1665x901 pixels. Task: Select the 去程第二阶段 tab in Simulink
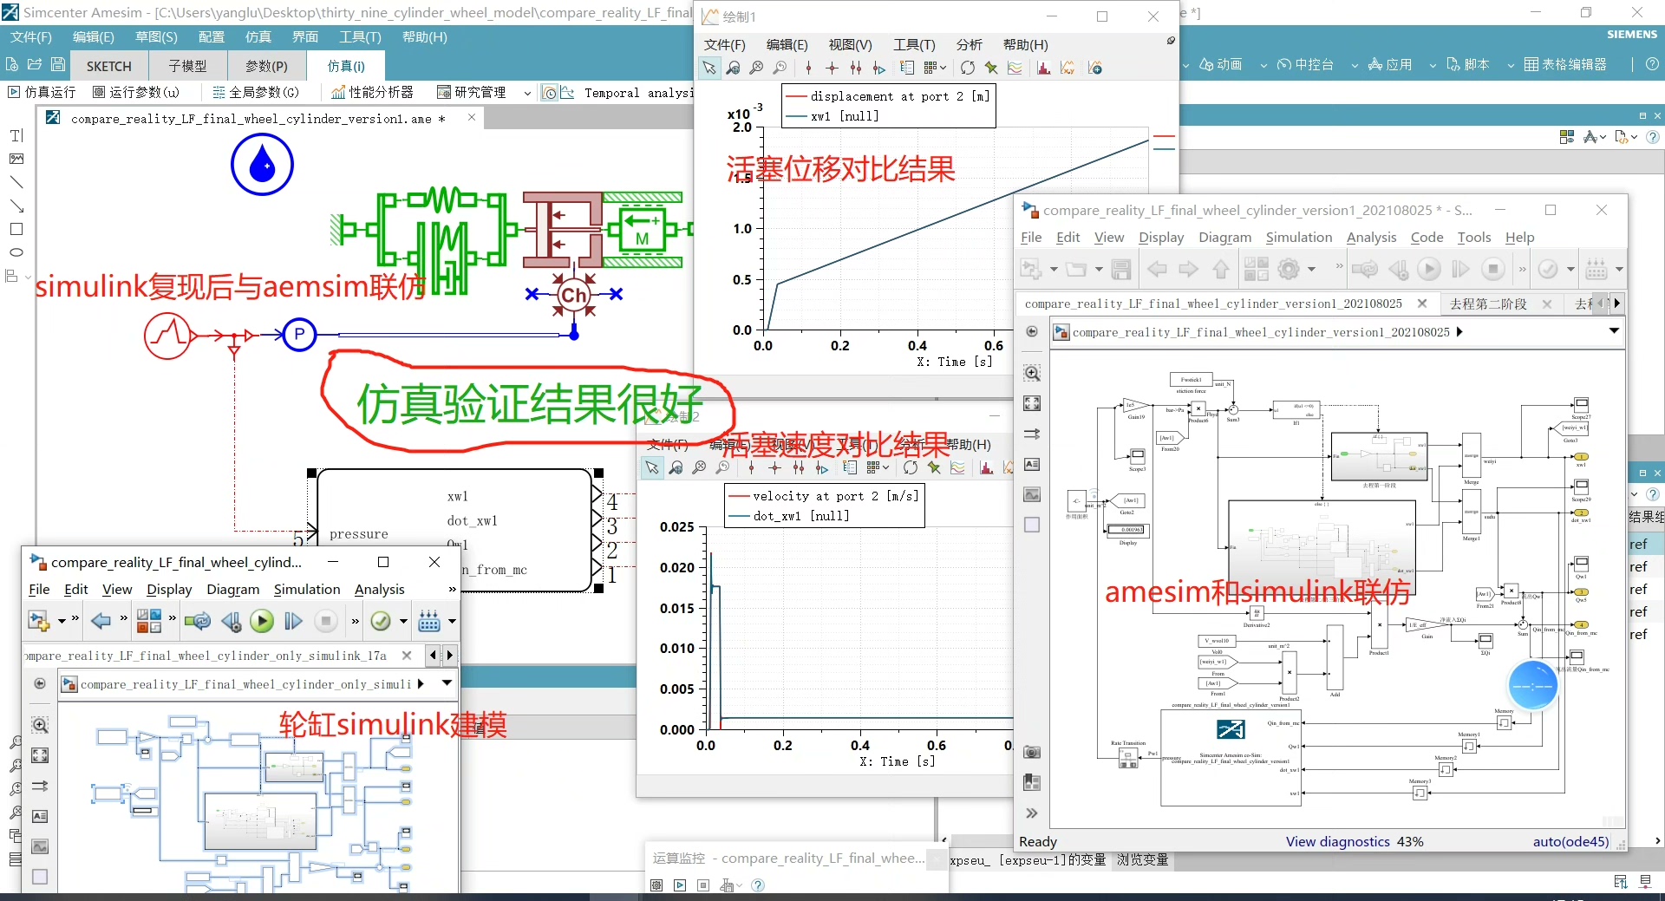1488,304
